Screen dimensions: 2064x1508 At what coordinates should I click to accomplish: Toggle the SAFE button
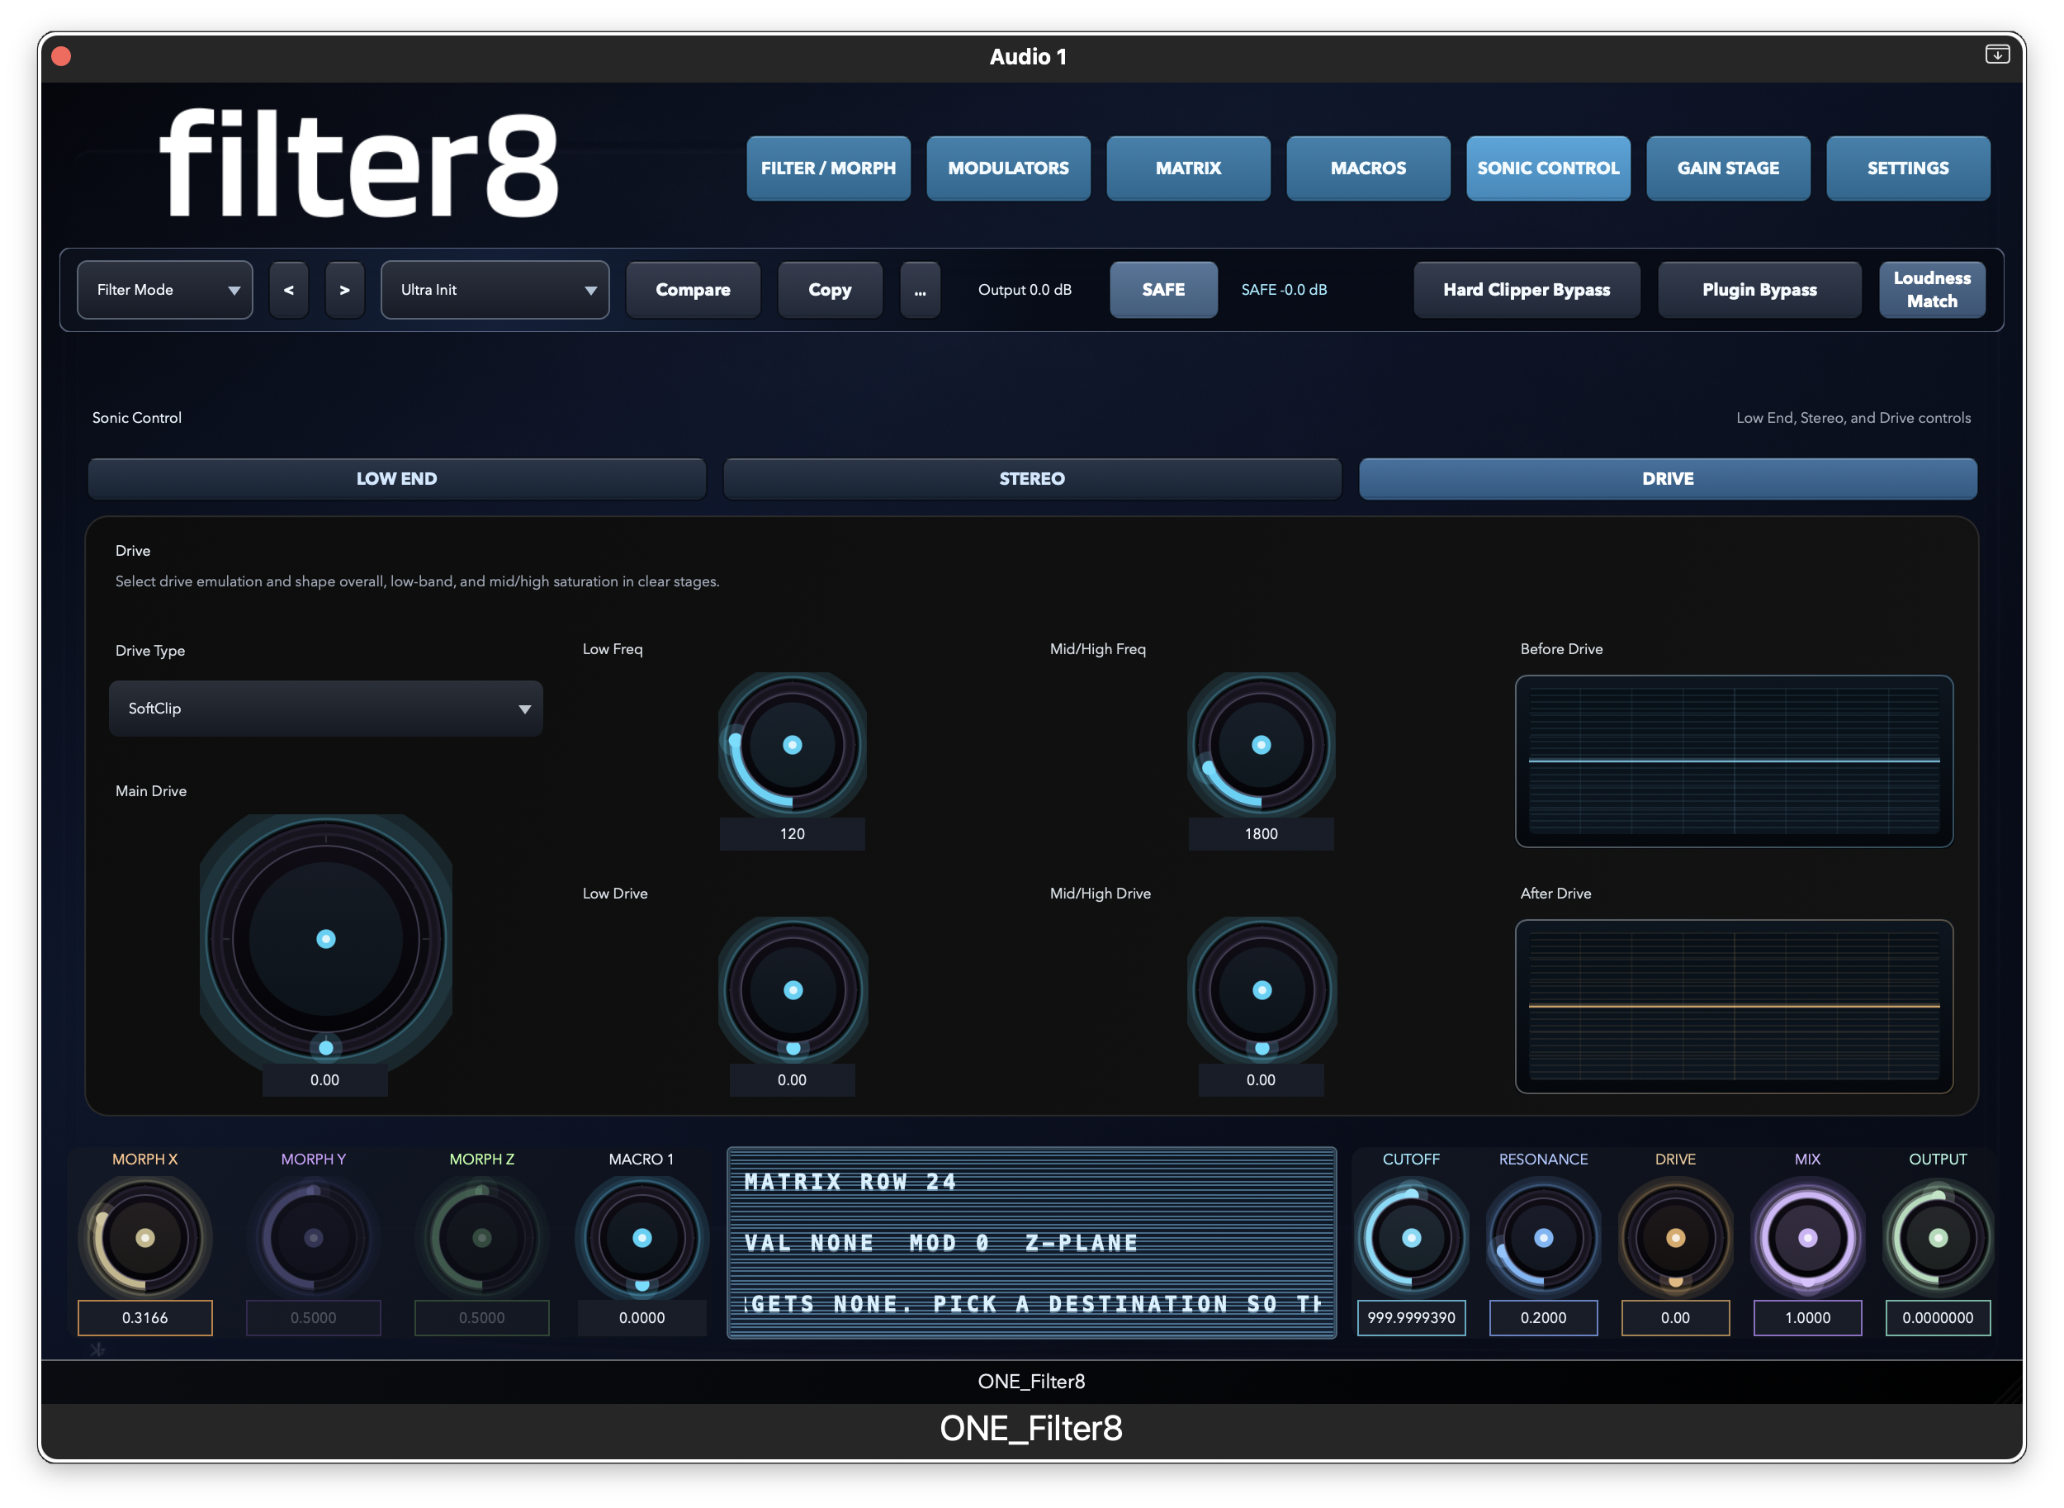pyautogui.click(x=1163, y=289)
